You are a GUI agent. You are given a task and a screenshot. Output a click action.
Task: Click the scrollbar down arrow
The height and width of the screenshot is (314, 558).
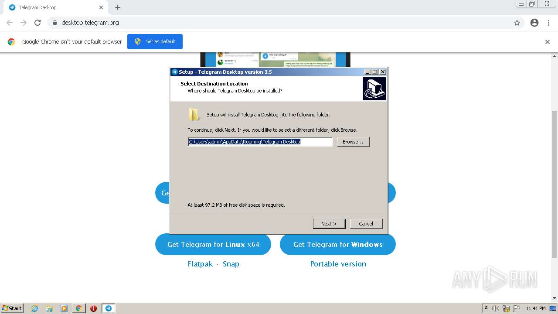555,298
